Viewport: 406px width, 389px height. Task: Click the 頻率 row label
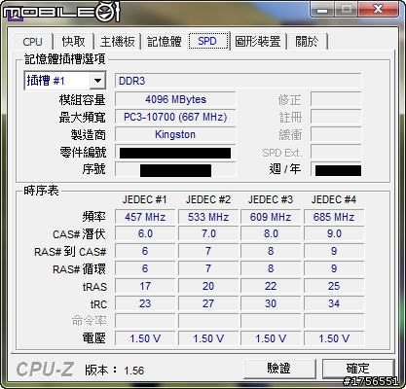tap(94, 217)
